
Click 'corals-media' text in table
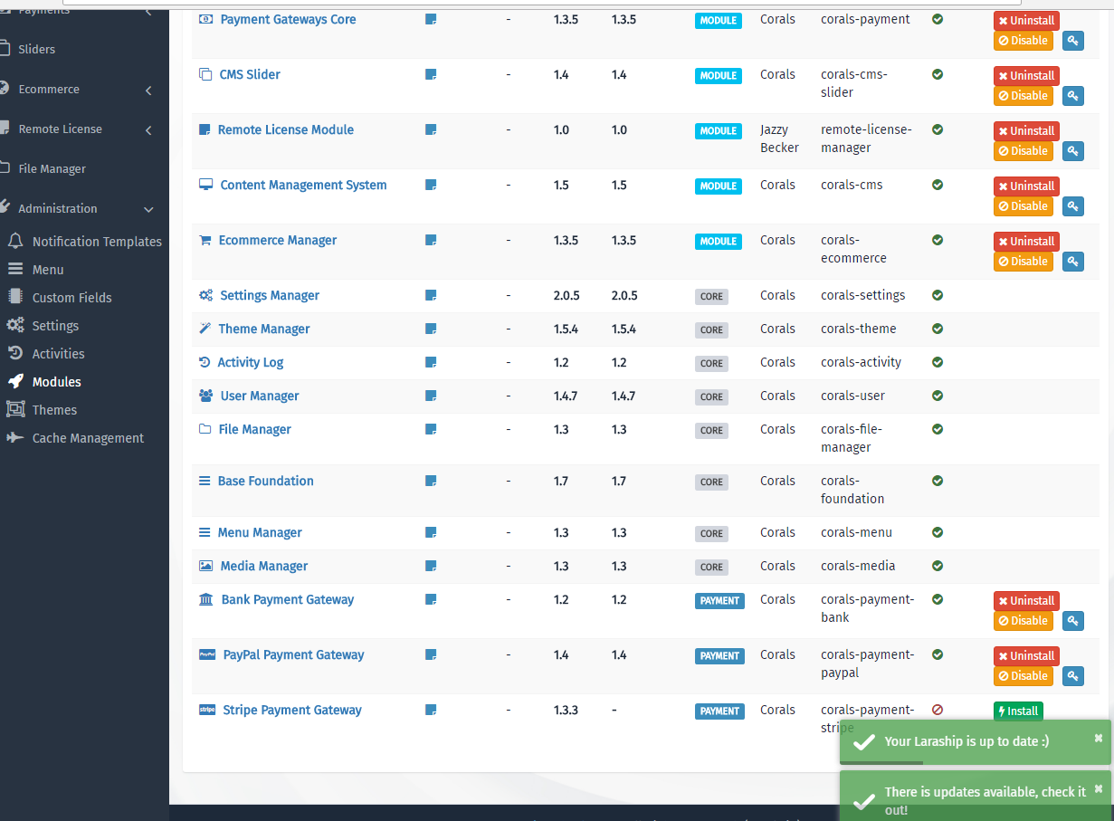[x=858, y=566]
